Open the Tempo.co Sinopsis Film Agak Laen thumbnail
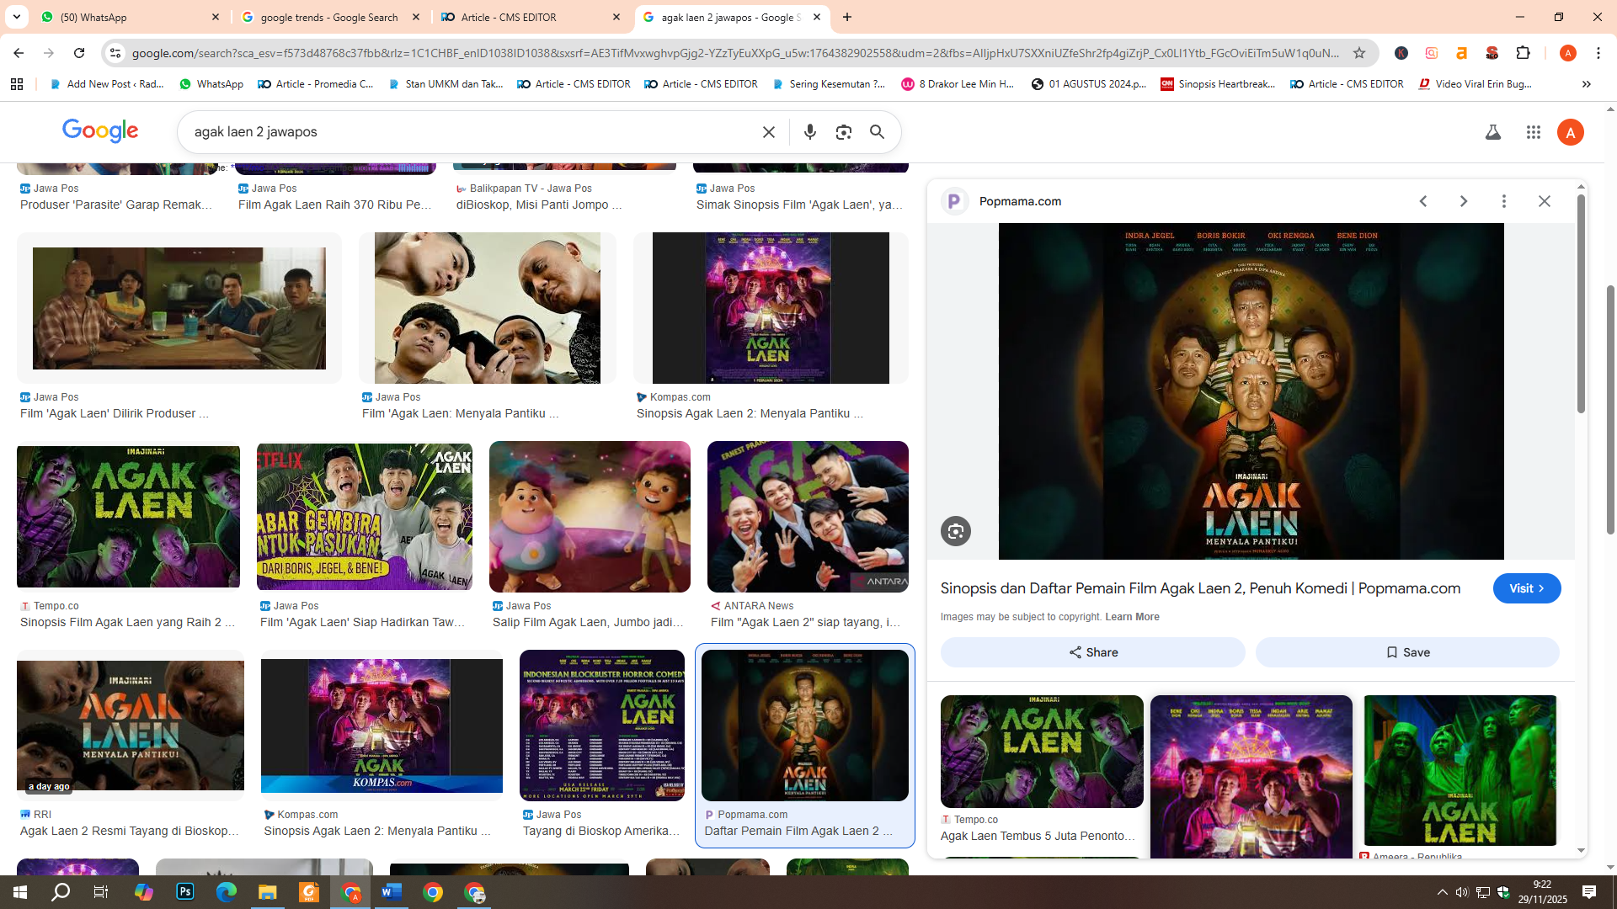 tap(128, 517)
